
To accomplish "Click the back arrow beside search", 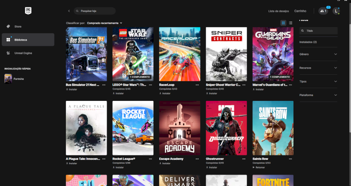I will click(x=69, y=11).
